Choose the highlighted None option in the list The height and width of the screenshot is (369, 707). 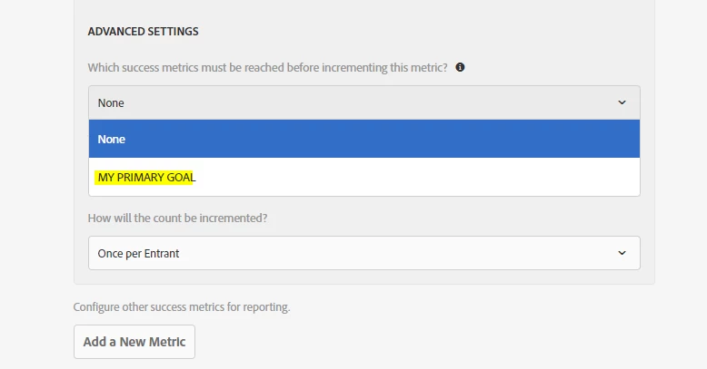(364, 139)
